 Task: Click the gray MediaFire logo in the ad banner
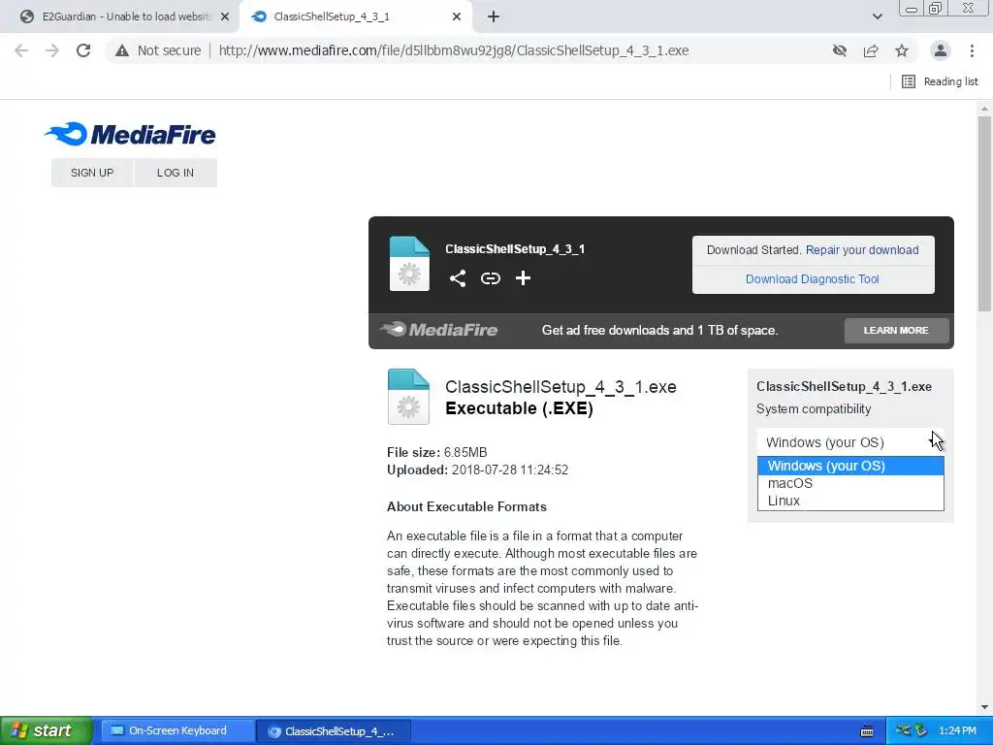[438, 330]
